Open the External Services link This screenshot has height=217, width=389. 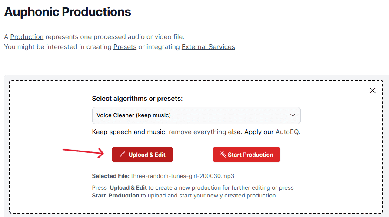click(208, 47)
